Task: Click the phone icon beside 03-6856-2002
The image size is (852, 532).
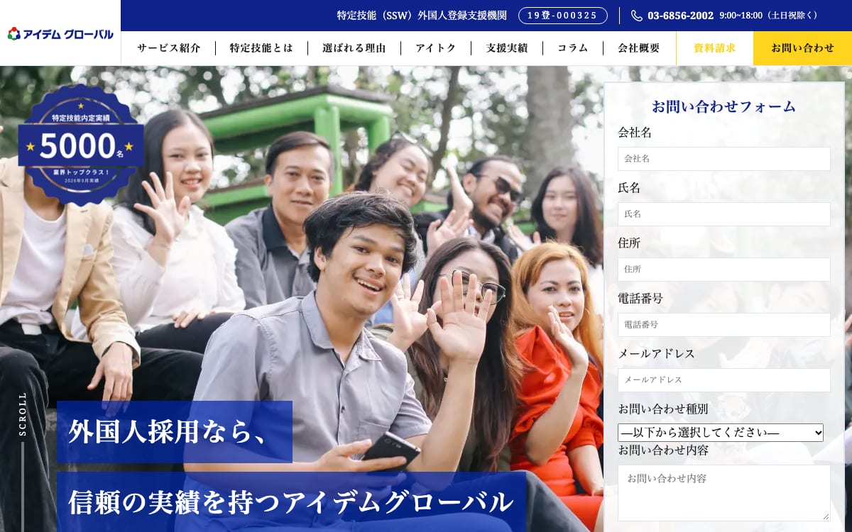Action: pos(637,16)
